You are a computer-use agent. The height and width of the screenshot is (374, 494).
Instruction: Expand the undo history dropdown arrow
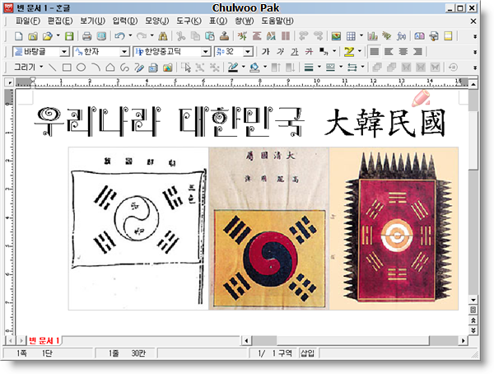coord(130,35)
